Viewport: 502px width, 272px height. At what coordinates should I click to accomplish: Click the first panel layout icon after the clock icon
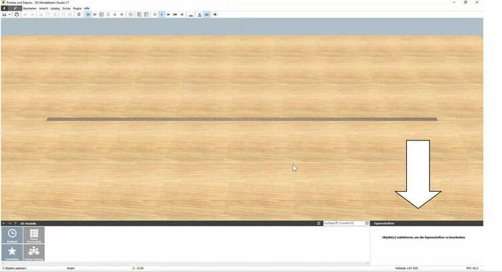[139, 15]
